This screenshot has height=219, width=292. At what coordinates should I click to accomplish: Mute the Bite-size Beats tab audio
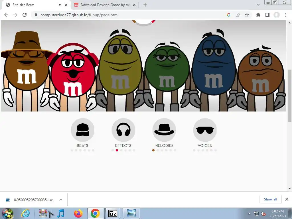[x=60, y=5]
